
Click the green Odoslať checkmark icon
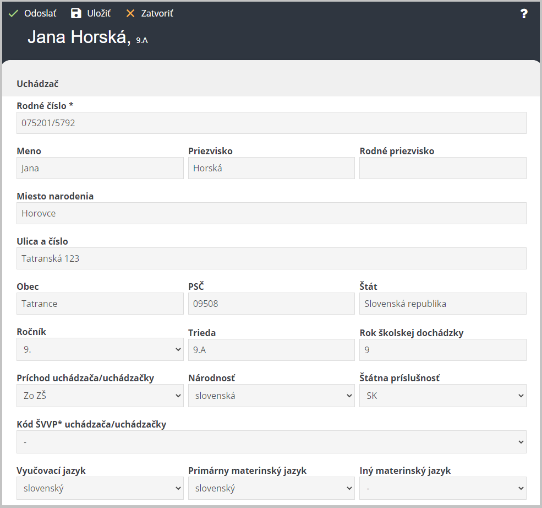coord(13,13)
